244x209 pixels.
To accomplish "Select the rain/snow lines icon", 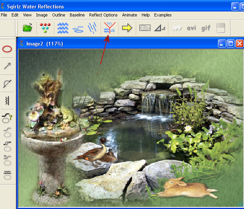I will pyautogui.click(x=92, y=28).
